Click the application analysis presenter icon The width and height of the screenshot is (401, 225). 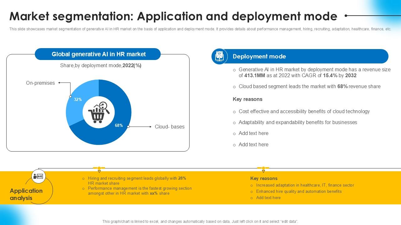coord(39,177)
